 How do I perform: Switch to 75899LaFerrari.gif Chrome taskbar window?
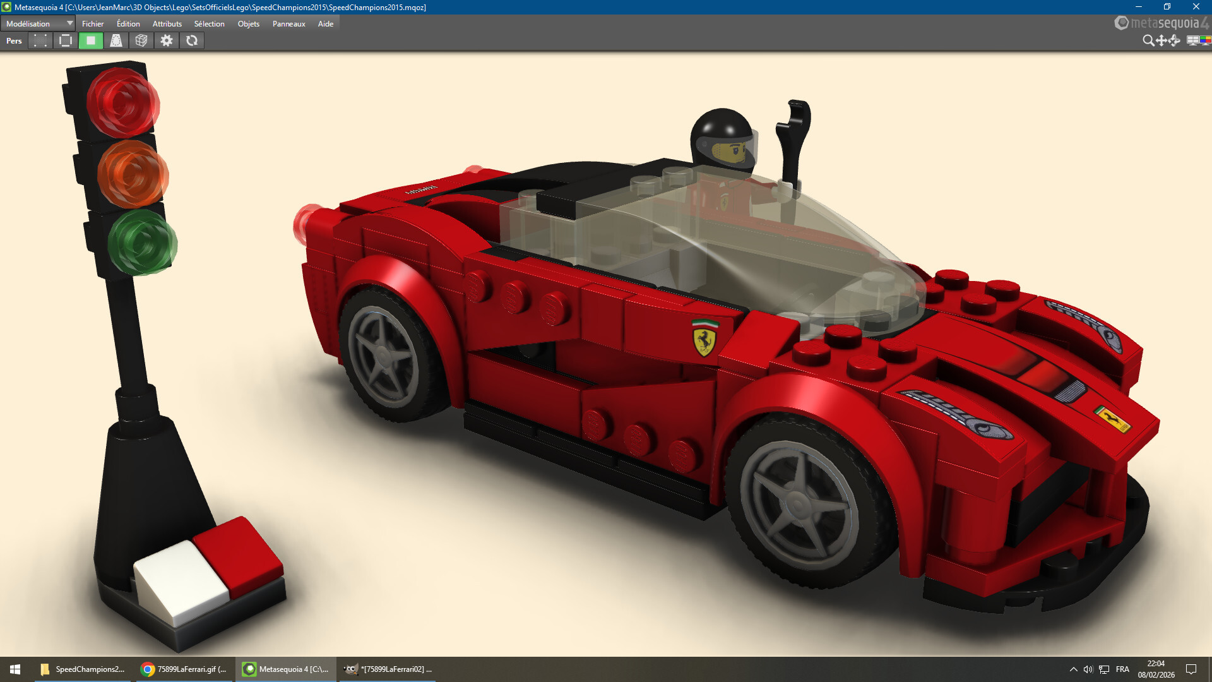(x=183, y=669)
